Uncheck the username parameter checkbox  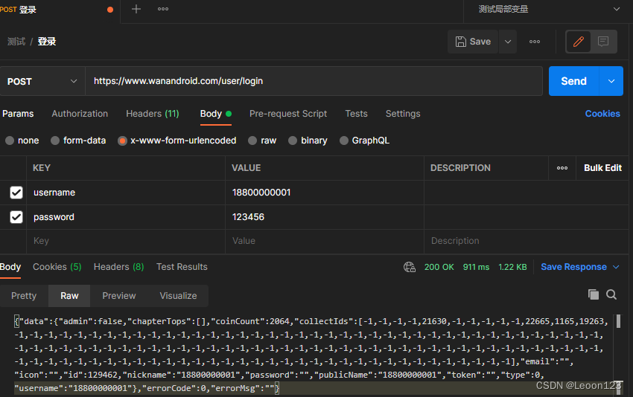[16, 193]
